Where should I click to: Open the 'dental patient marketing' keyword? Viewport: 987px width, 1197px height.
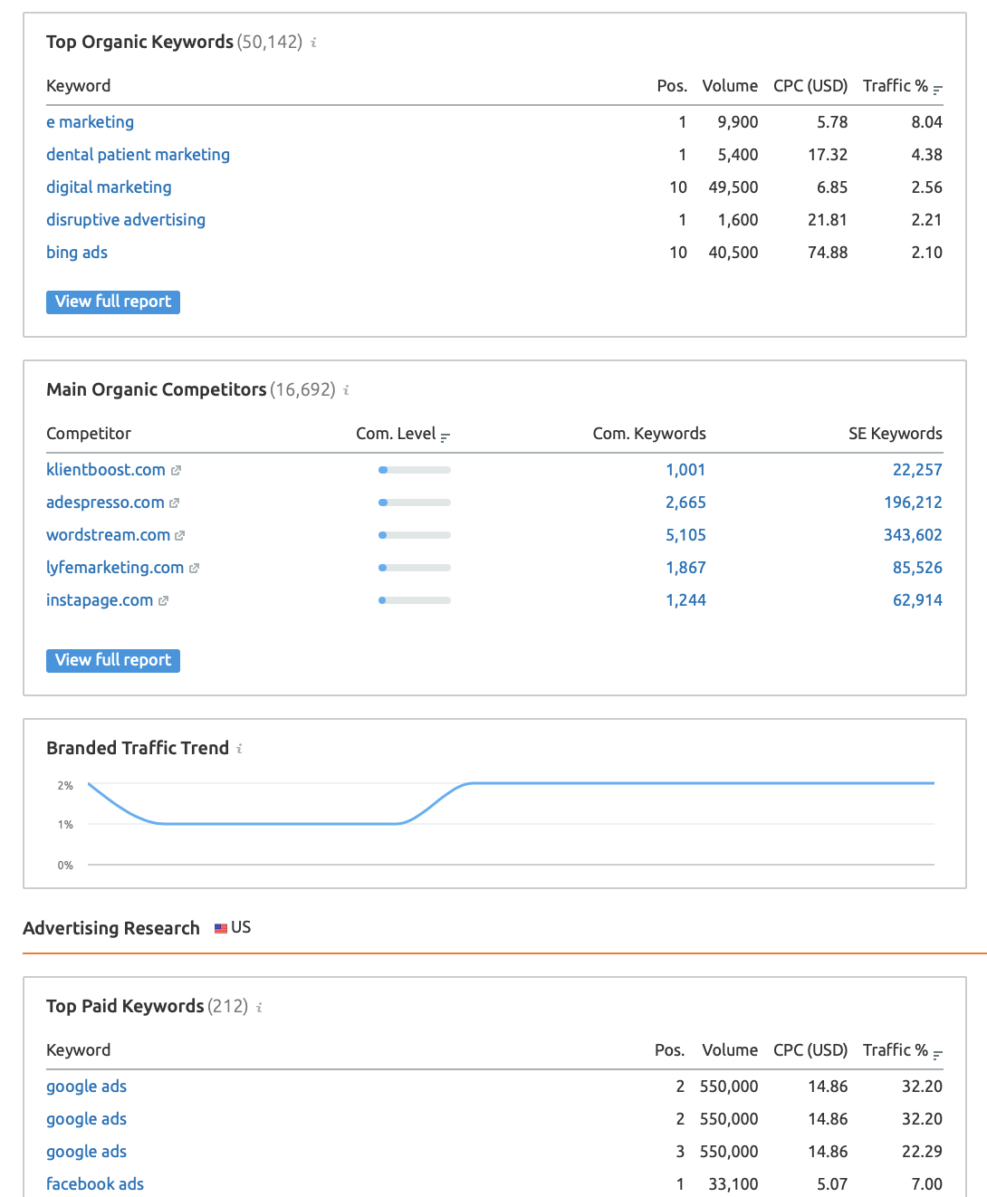pos(138,155)
